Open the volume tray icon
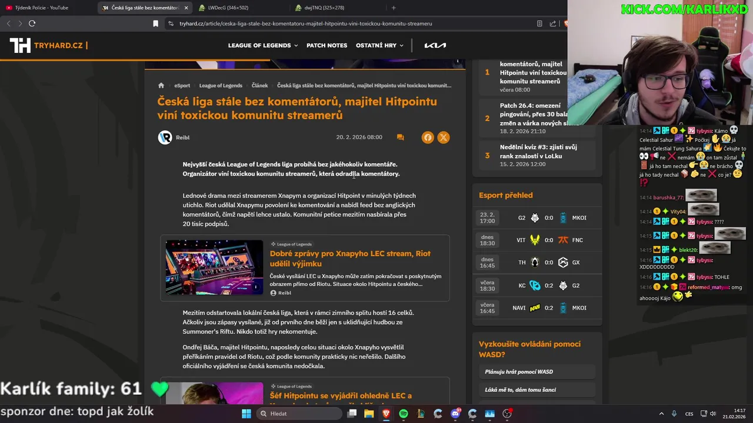 pos(713,414)
